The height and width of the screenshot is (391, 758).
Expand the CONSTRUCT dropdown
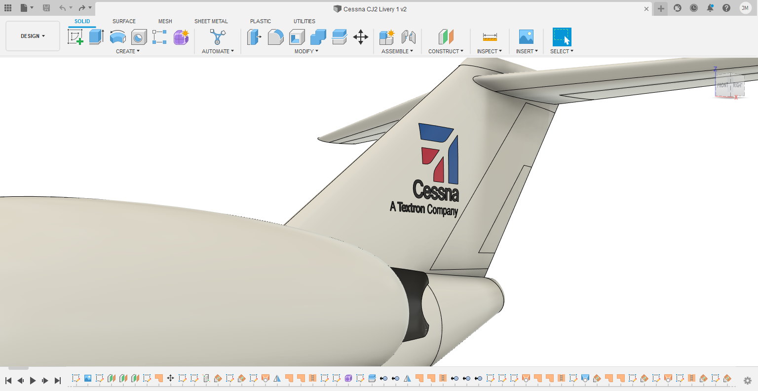click(x=446, y=51)
